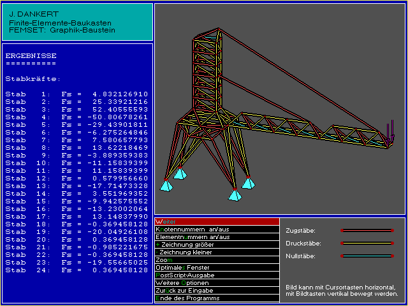Screen dimensions: 408x306
Task: Select the highlighted Weiter menu entry
Action: (217, 222)
